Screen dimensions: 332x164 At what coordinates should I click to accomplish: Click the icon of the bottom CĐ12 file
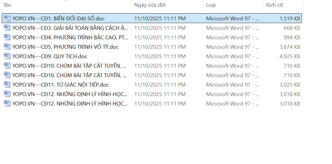tap(7, 103)
